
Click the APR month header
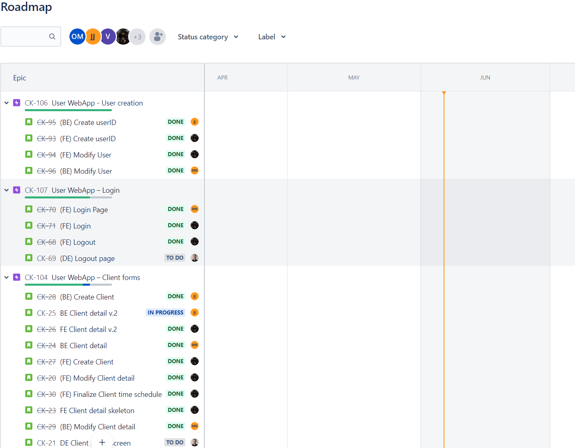click(x=223, y=78)
